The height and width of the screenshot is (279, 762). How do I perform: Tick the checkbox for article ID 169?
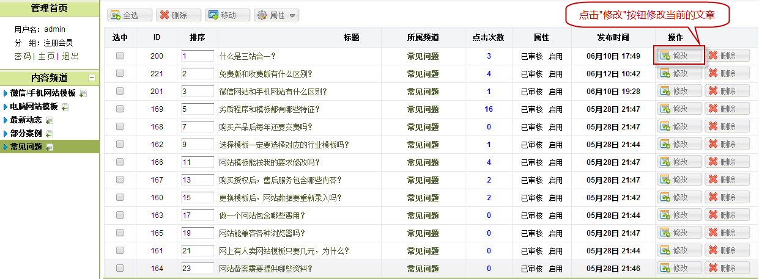tap(120, 109)
